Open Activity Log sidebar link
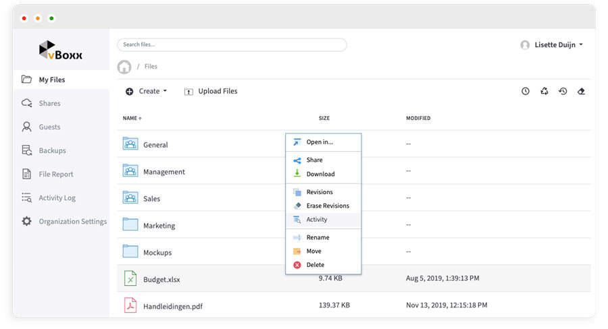The height and width of the screenshot is (329, 608). [x=57, y=198]
